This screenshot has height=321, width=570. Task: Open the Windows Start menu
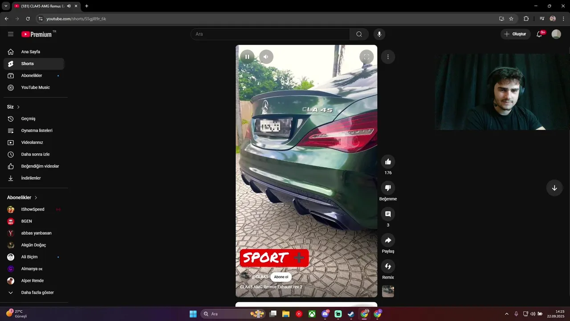pyautogui.click(x=193, y=314)
